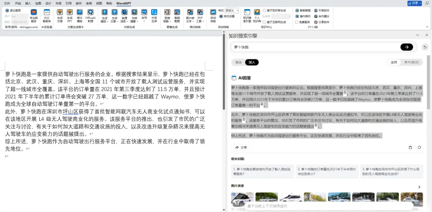Open 样式设置
This screenshot has width=432, height=212.
click(x=227, y=16)
